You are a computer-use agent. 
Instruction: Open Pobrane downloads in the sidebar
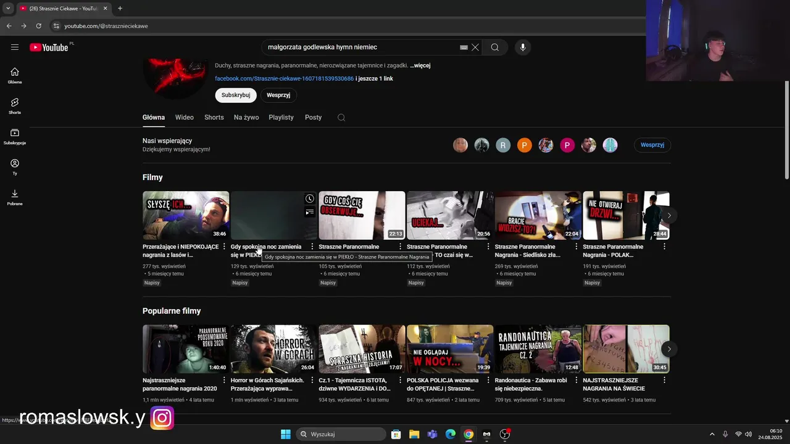[15, 197]
